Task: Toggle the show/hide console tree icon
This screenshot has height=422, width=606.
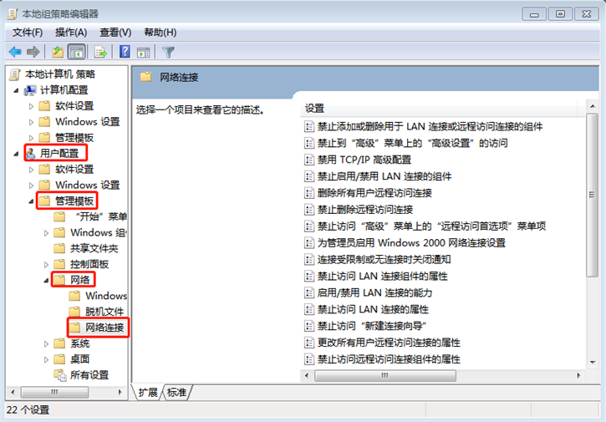Action: tap(76, 52)
